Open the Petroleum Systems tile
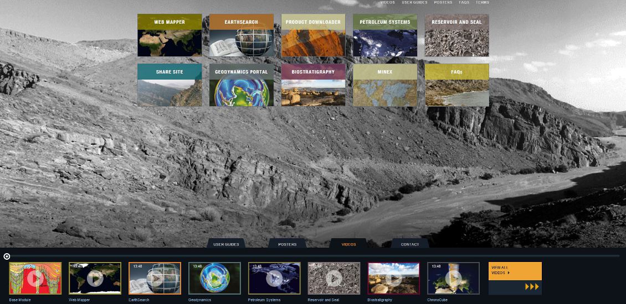The image size is (626, 304). (385, 35)
